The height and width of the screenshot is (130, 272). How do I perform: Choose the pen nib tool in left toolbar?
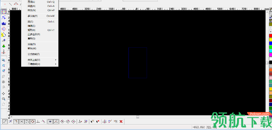(4, 40)
